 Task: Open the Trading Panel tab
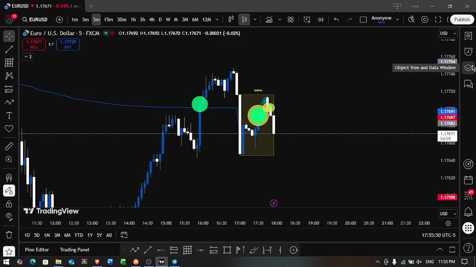pyautogui.click(x=74, y=250)
